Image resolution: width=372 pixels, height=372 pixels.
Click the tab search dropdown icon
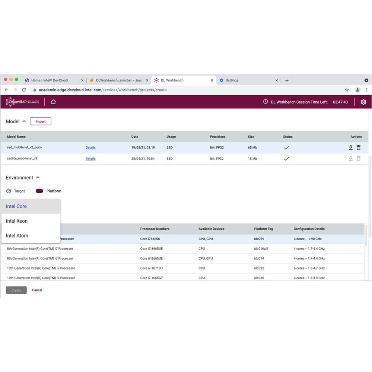tap(366, 80)
